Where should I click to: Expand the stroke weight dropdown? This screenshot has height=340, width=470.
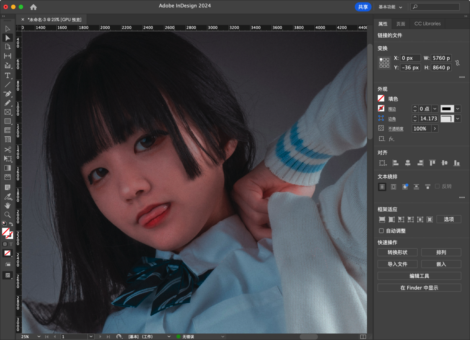click(x=434, y=109)
